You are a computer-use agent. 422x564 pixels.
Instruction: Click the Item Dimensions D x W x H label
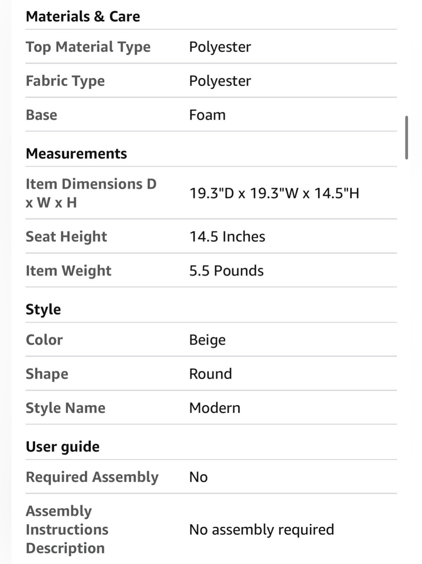pyautogui.click(x=91, y=193)
